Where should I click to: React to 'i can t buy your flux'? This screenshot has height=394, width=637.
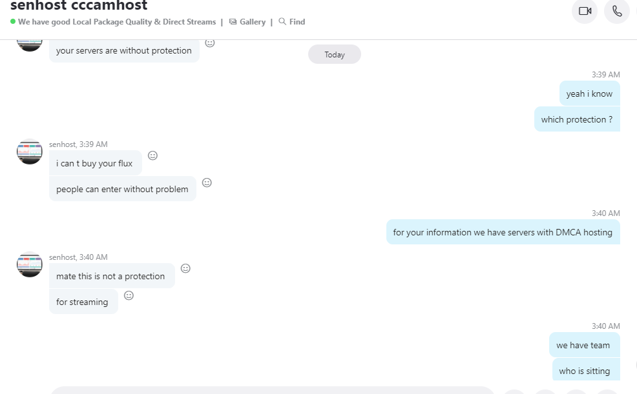(152, 155)
